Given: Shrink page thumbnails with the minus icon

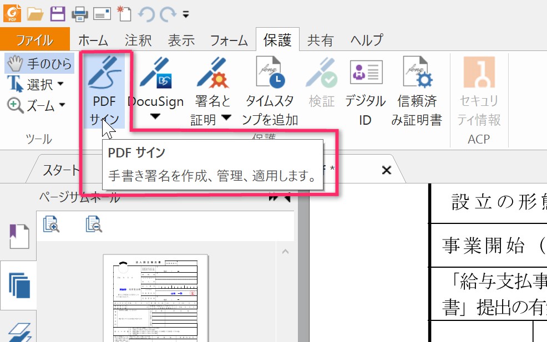Looking at the screenshot, I should [94, 224].
